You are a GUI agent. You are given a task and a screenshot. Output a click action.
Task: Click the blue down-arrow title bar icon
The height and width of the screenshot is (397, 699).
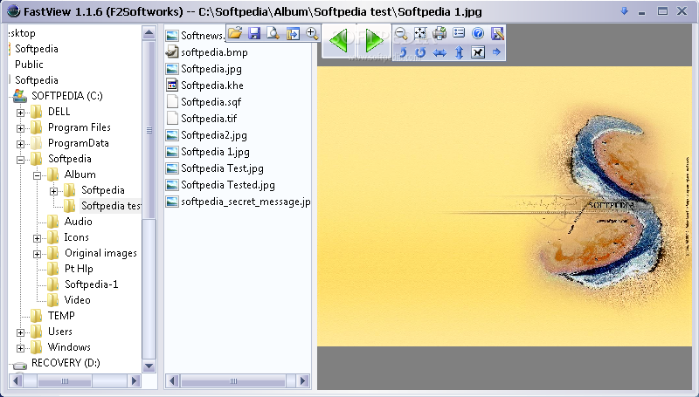tap(624, 11)
